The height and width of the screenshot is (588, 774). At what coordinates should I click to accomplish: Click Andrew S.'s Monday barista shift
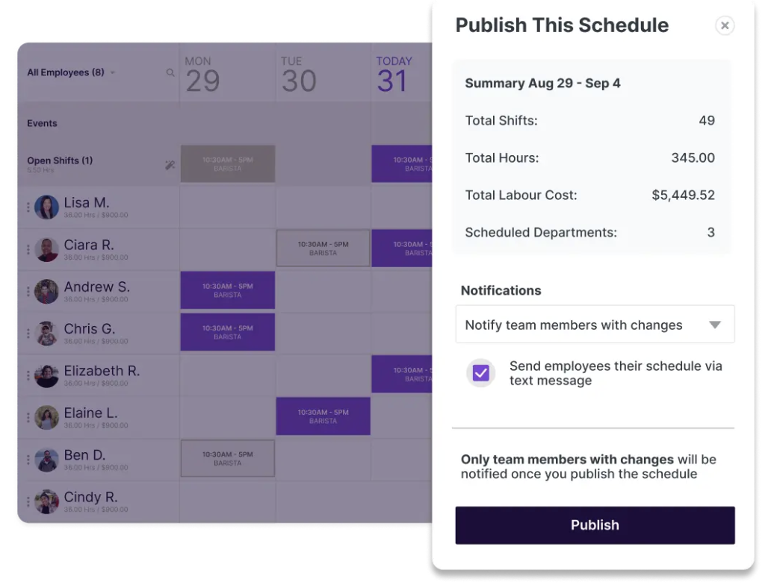click(x=227, y=290)
